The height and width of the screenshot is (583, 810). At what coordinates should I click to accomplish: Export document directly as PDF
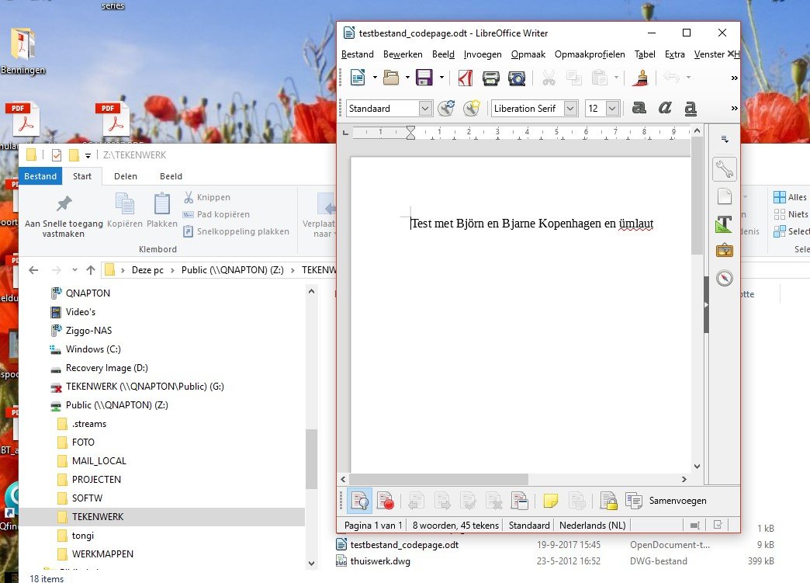(465, 78)
